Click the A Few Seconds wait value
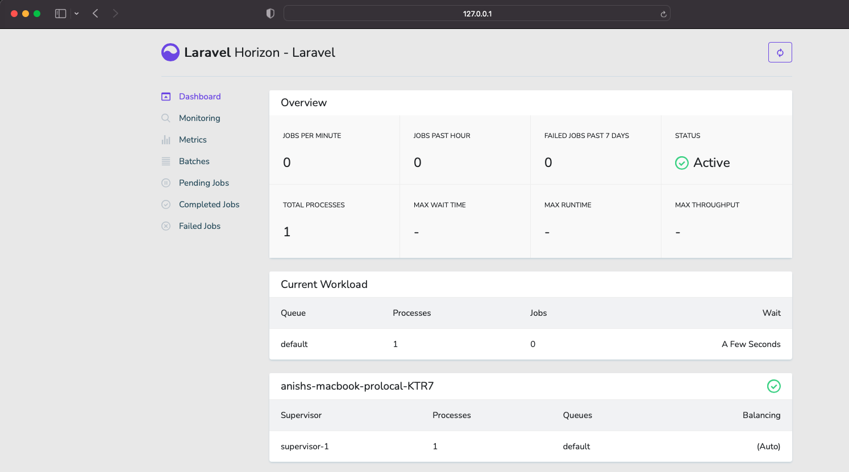The image size is (849, 472). coord(751,344)
